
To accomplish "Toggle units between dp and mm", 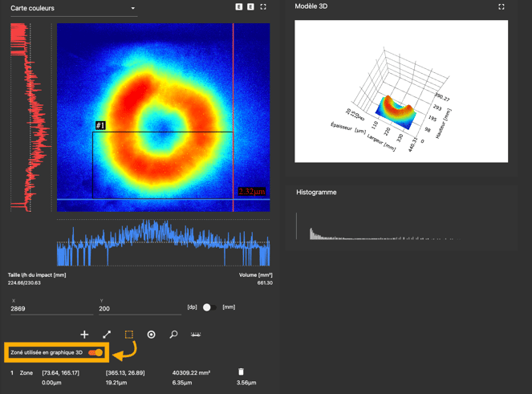I will tap(209, 307).
